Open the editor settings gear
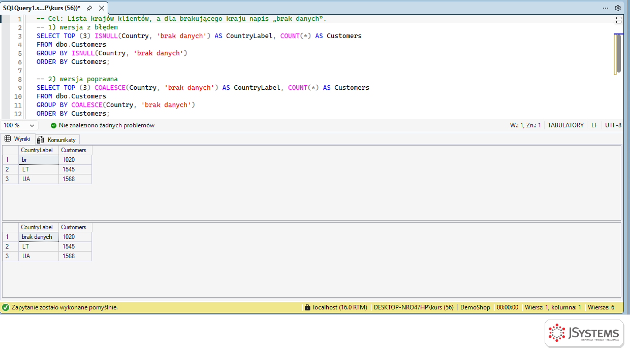This screenshot has width=630, height=351. click(x=618, y=8)
